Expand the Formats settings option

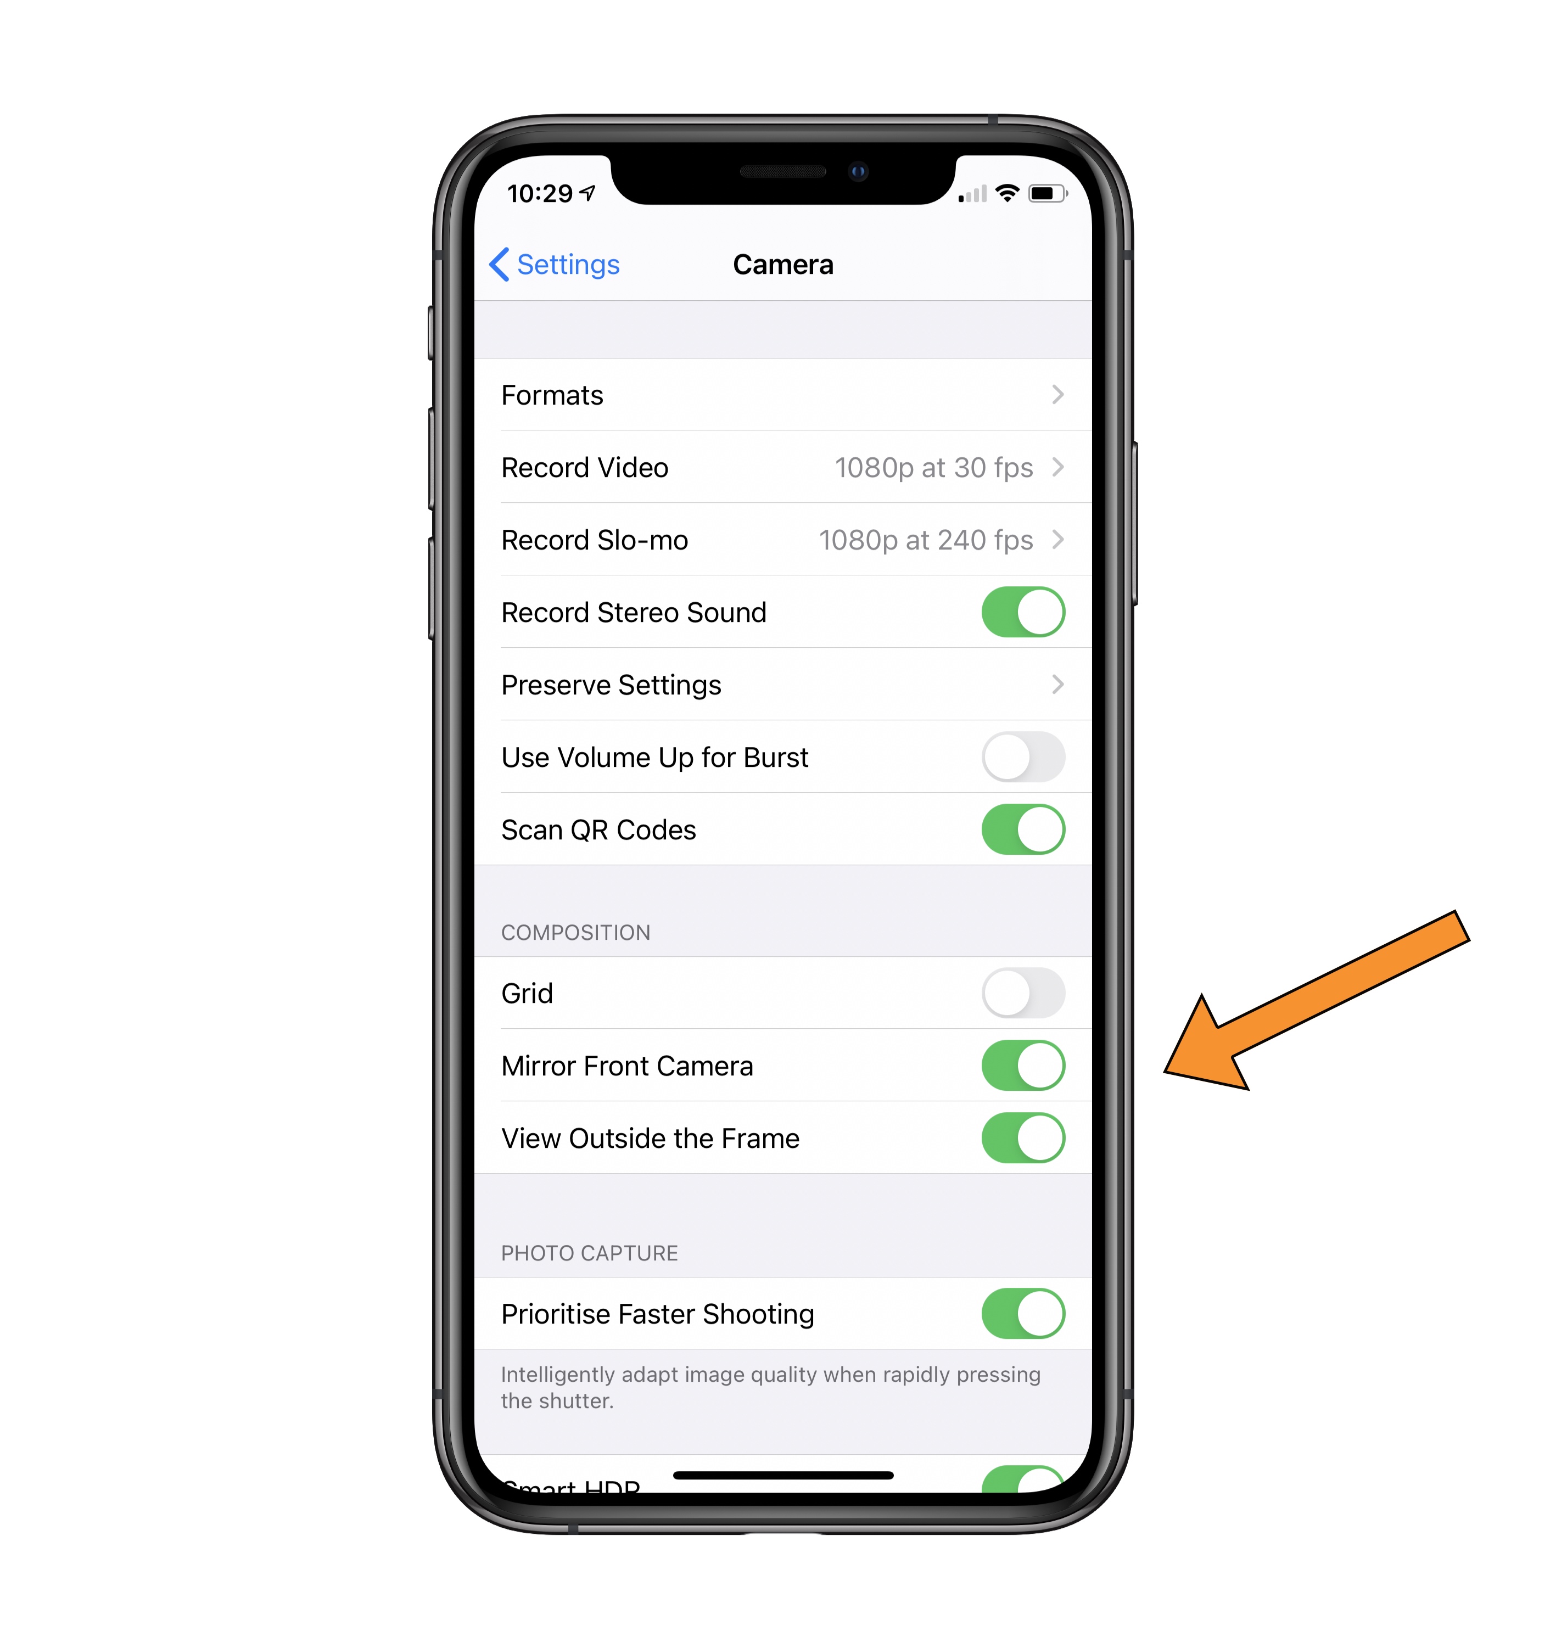(780, 393)
